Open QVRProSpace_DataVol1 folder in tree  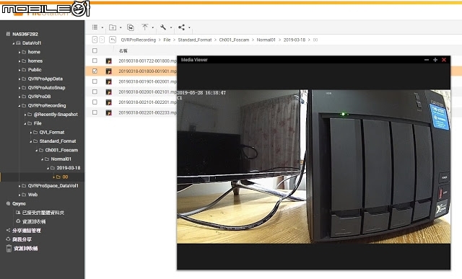(x=53, y=186)
